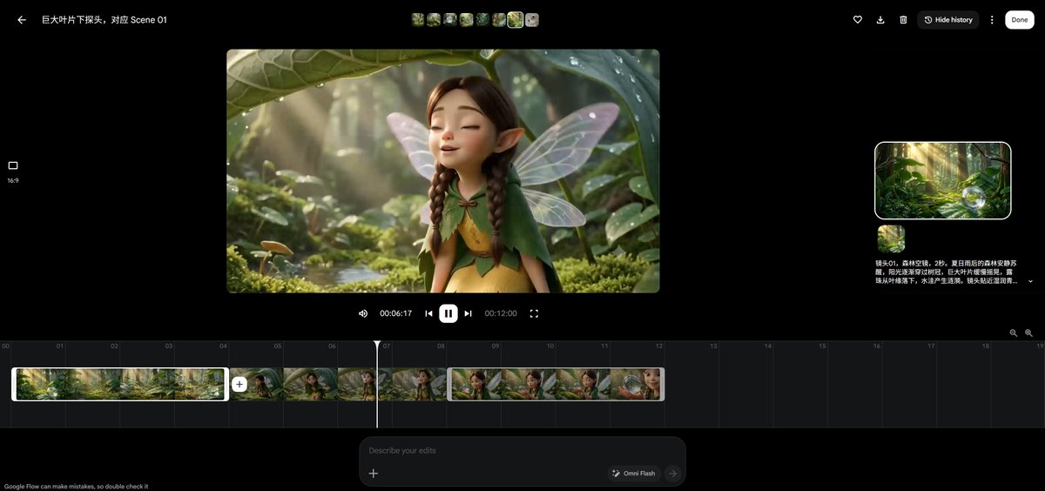Image resolution: width=1045 pixels, height=491 pixels.
Task: Pause the video playback
Action: click(x=448, y=313)
